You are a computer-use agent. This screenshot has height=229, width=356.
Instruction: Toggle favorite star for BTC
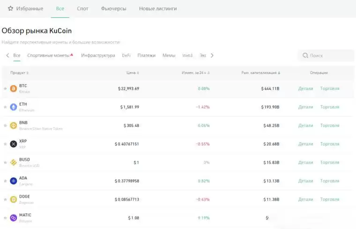(5, 88)
